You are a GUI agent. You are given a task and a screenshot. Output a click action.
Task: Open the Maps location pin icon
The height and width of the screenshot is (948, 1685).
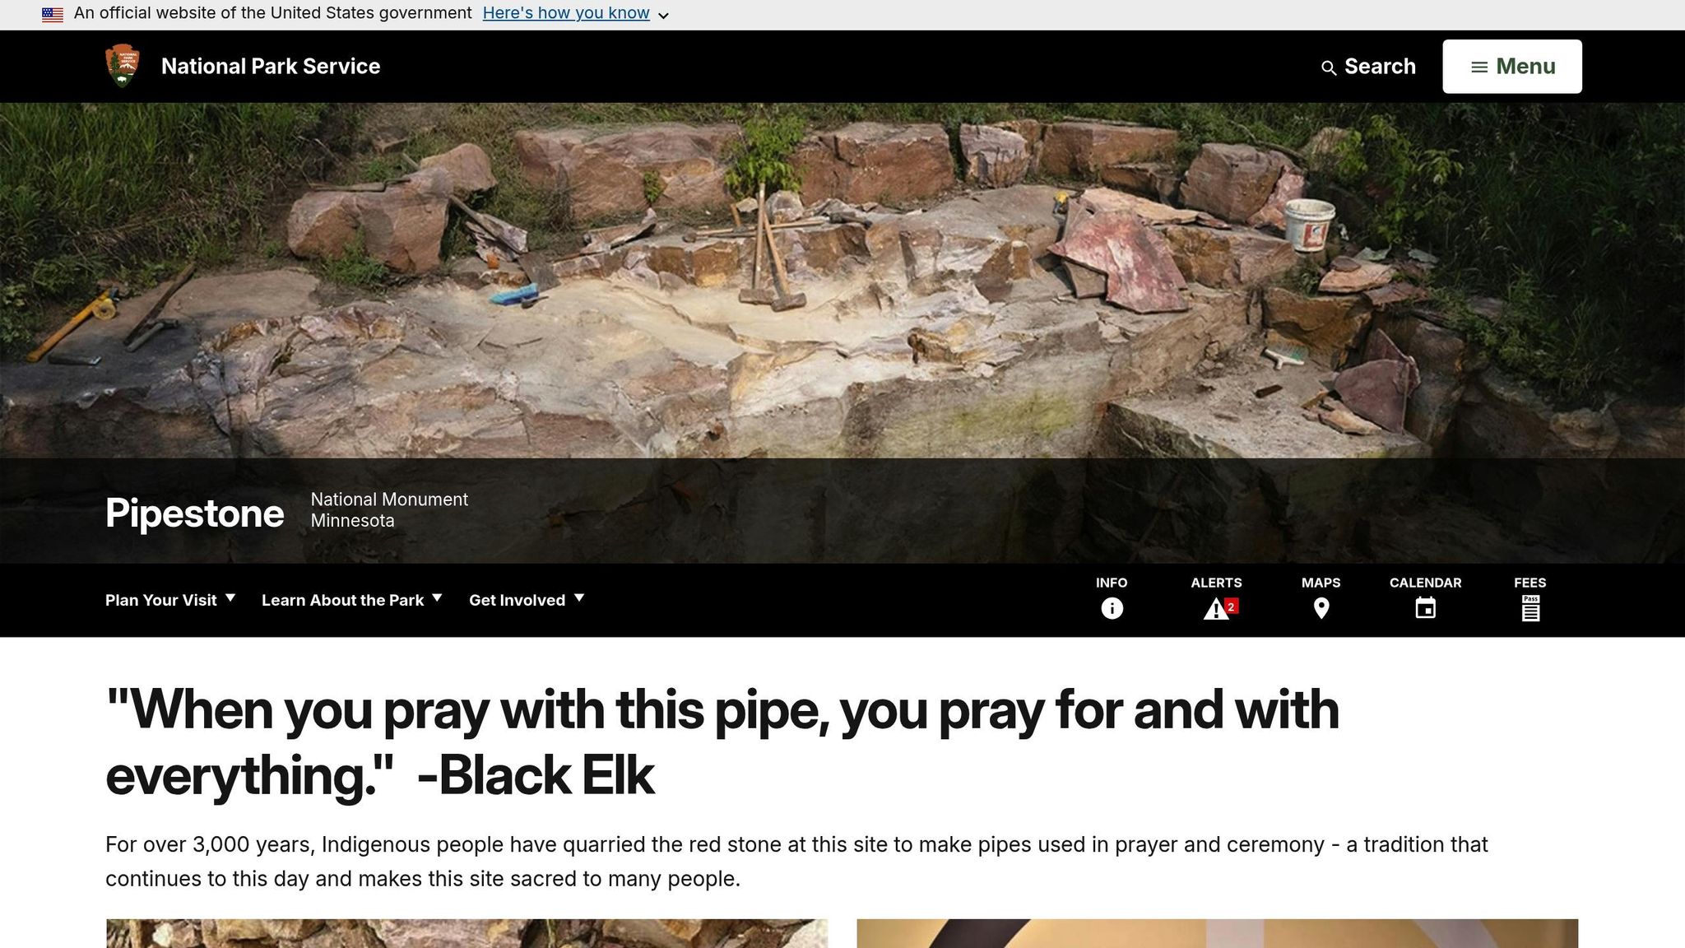pos(1321,608)
